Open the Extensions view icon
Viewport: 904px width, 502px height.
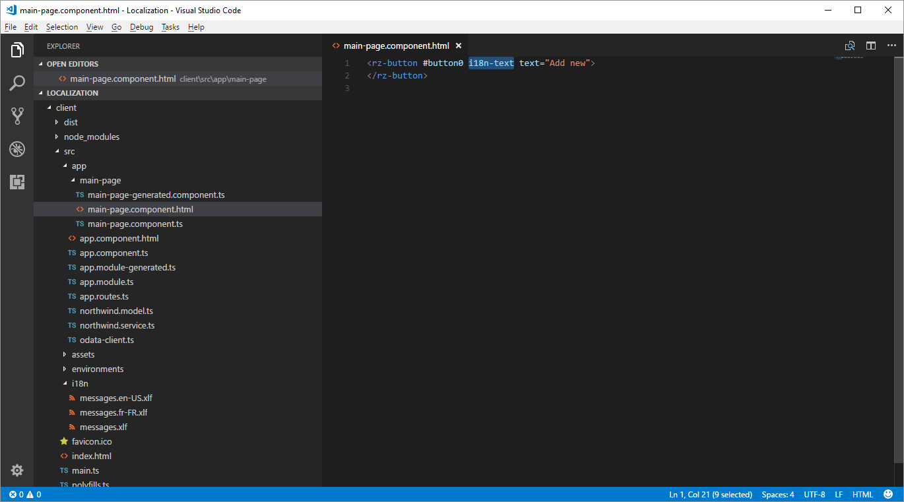pyautogui.click(x=17, y=182)
